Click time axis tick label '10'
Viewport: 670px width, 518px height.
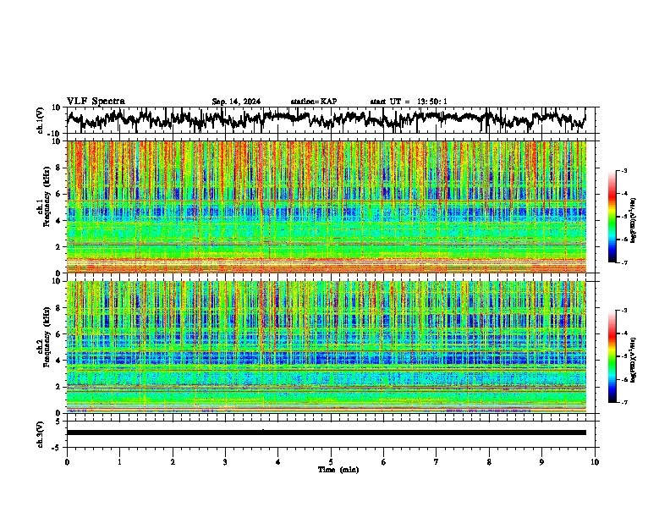coord(595,462)
